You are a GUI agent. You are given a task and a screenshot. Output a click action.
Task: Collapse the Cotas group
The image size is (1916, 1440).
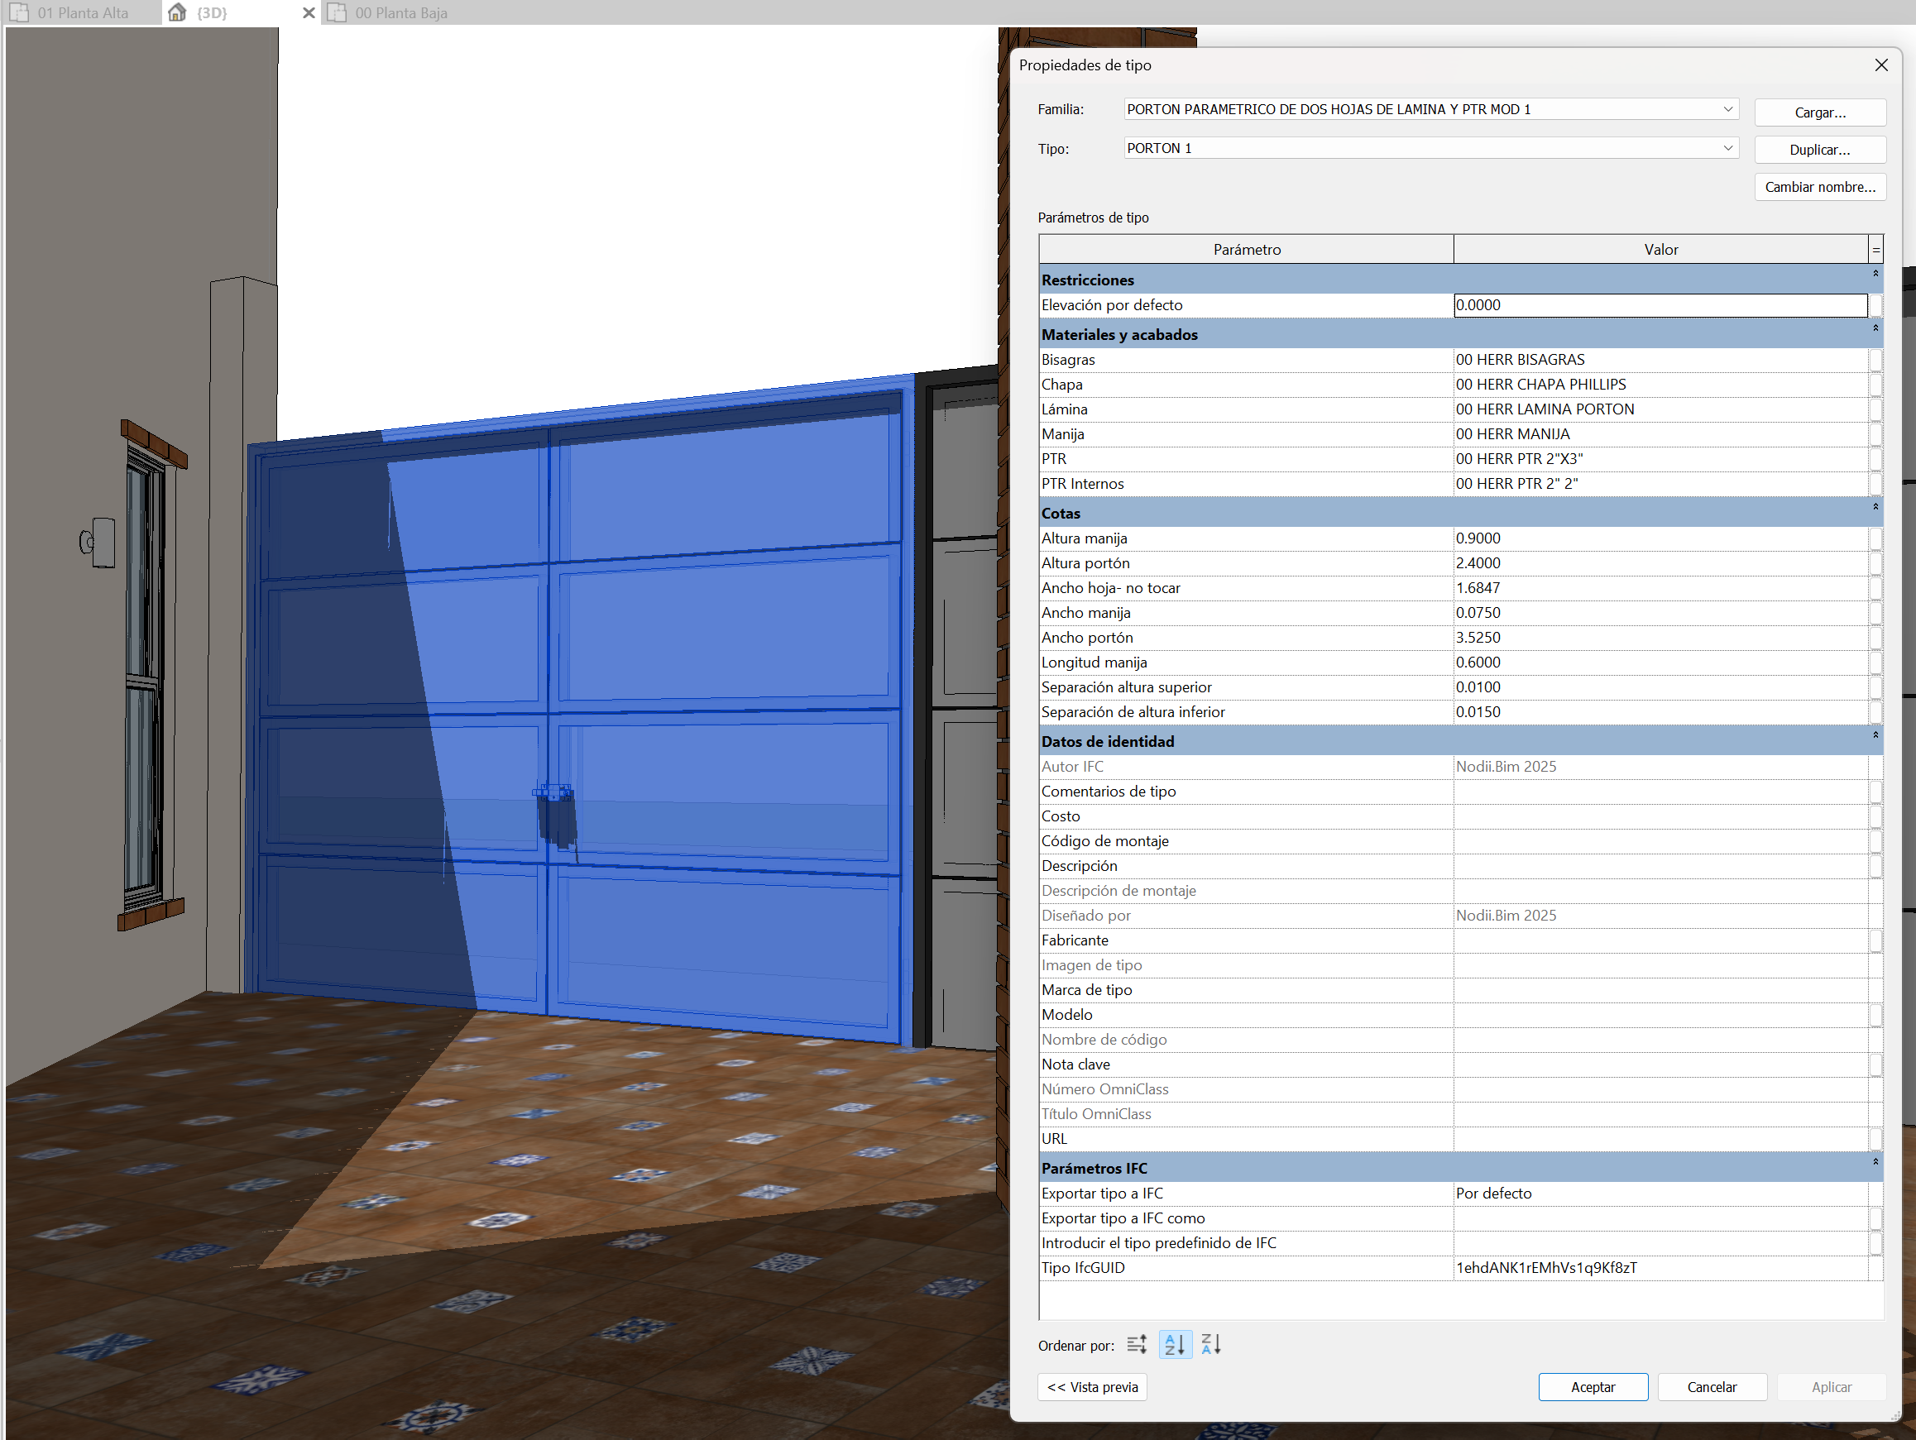point(1875,507)
